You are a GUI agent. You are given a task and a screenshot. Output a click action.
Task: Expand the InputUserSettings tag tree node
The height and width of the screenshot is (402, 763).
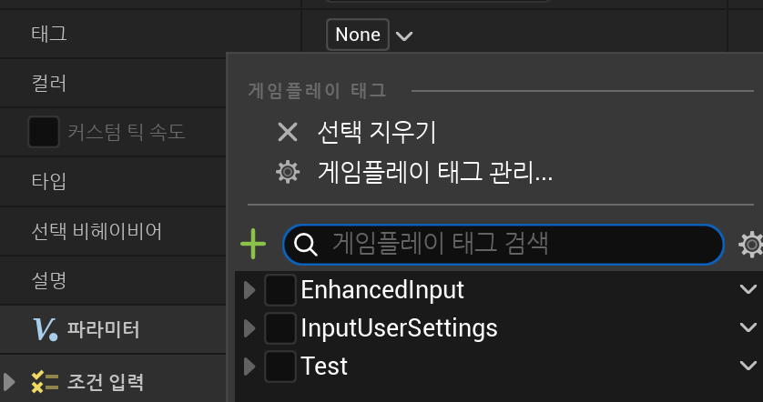click(249, 328)
